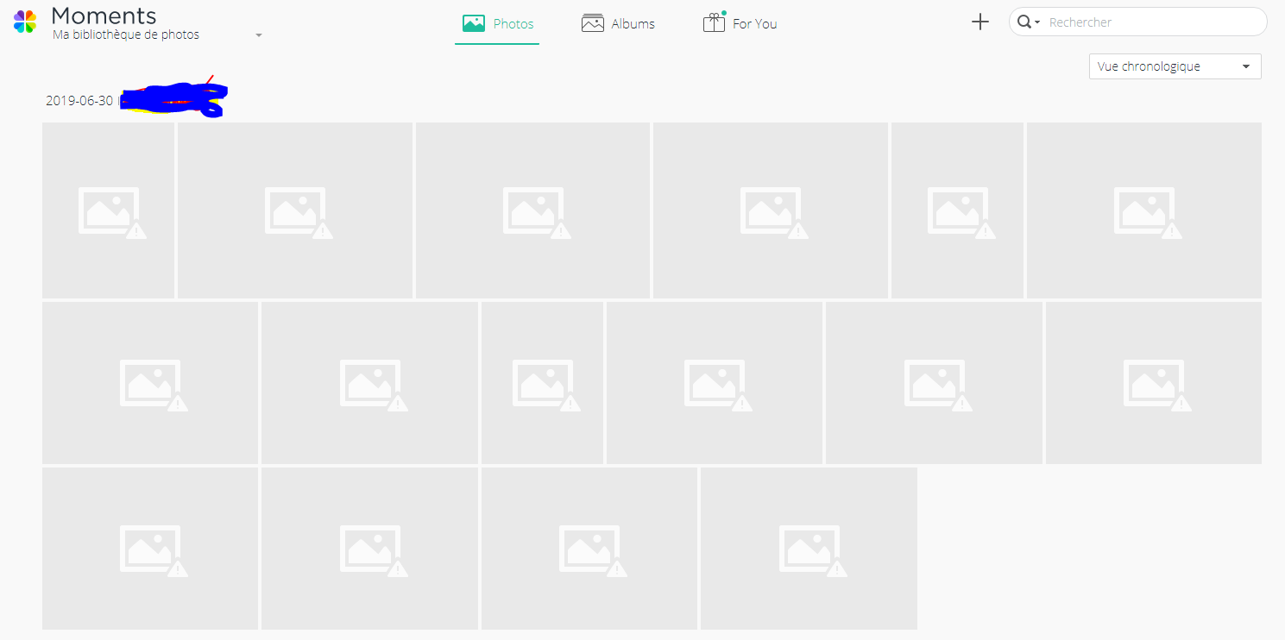Click the Moments colorful flower logo
The height and width of the screenshot is (640, 1285).
[25, 22]
